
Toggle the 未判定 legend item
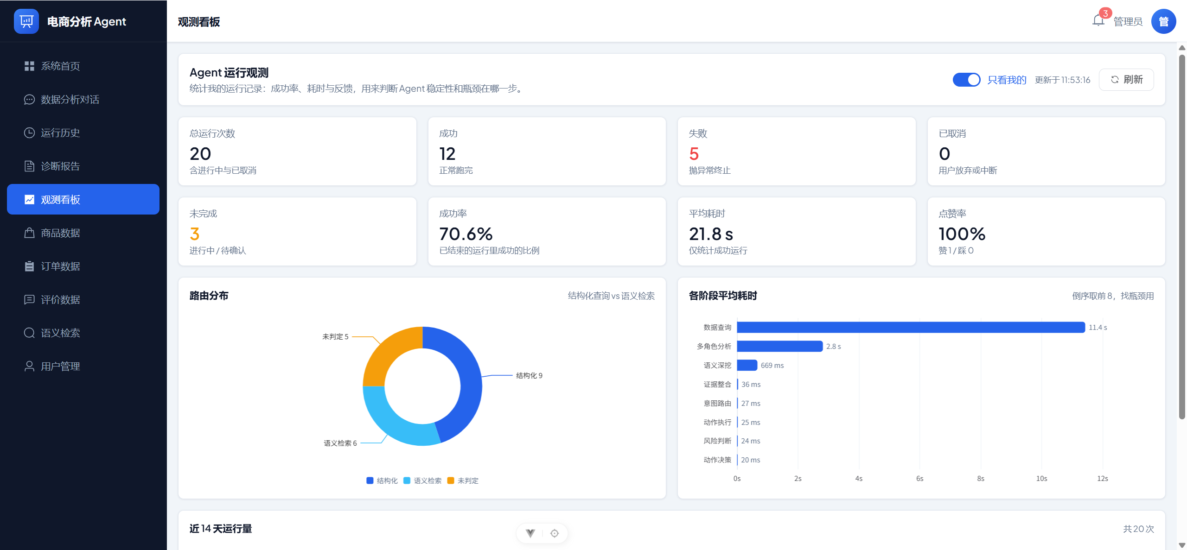tap(463, 481)
